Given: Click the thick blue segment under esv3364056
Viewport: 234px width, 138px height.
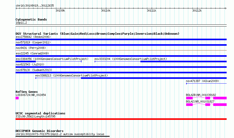Looking at the screenshot, I should point(26,62).
